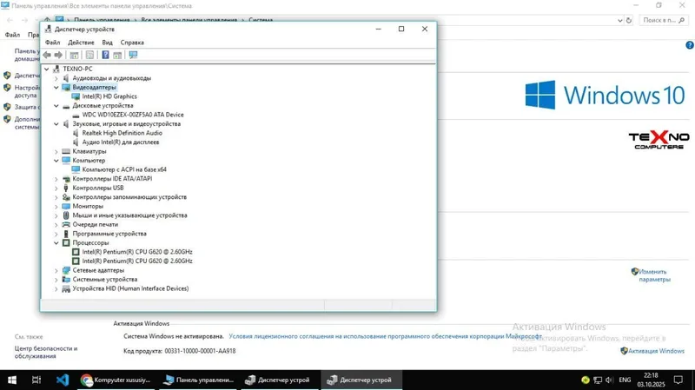Click the Help question mark toolbar icon
Screen dimensions: 695x390
click(105, 55)
